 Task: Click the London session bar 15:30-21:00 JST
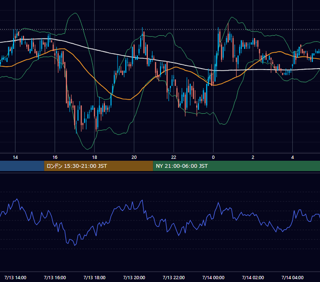click(98, 166)
